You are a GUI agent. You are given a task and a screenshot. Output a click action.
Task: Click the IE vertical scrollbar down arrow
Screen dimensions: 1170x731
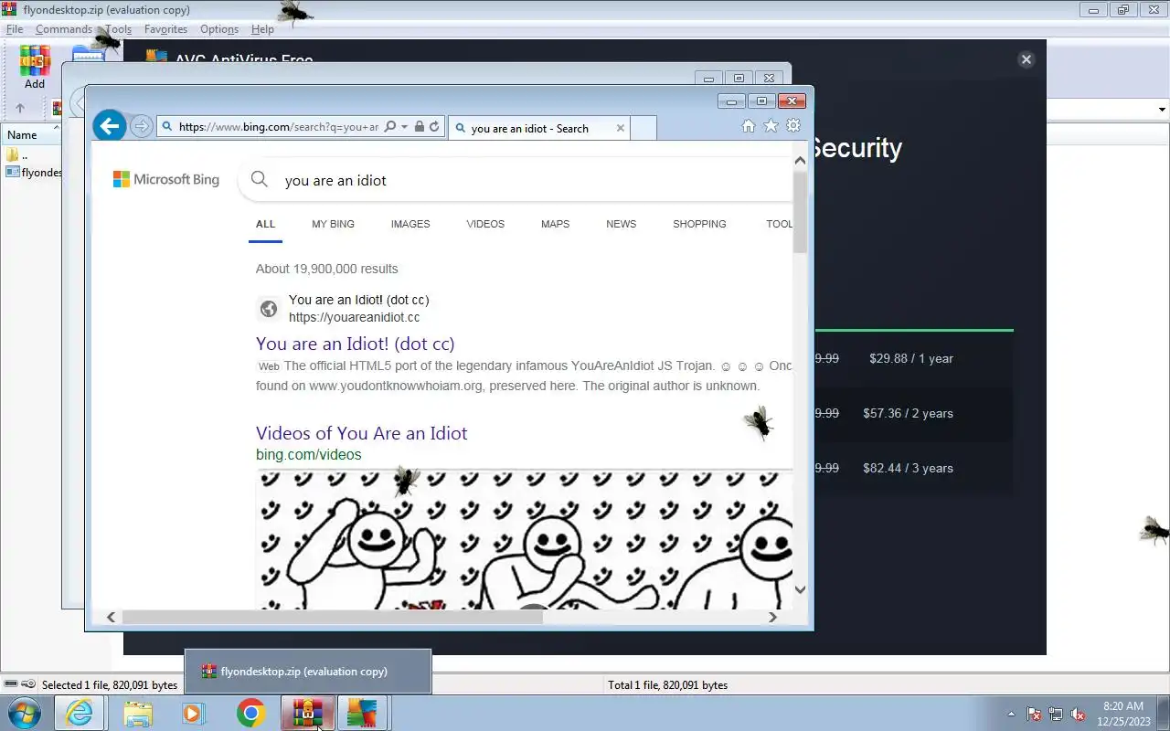[800, 589]
